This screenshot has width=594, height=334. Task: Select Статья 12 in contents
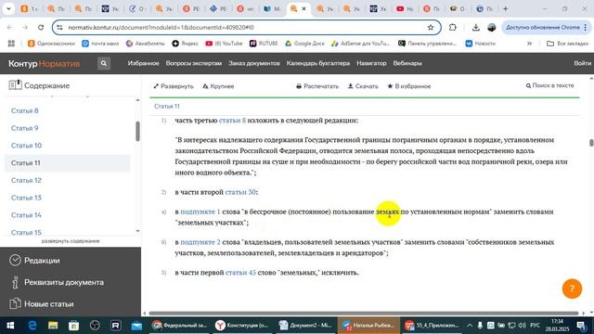(26, 181)
